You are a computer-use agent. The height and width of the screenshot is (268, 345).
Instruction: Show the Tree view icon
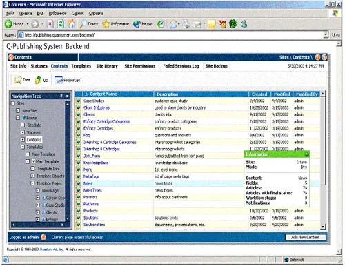point(18,80)
